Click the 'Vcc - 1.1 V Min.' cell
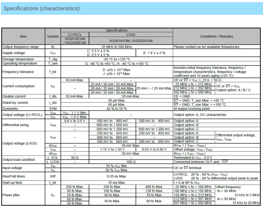 tap(75, 113)
